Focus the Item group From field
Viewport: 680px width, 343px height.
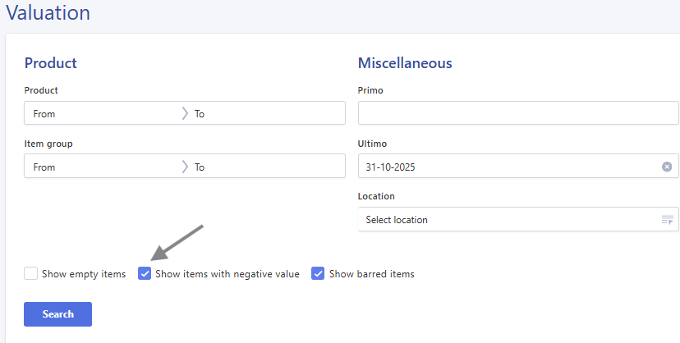coord(103,167)
